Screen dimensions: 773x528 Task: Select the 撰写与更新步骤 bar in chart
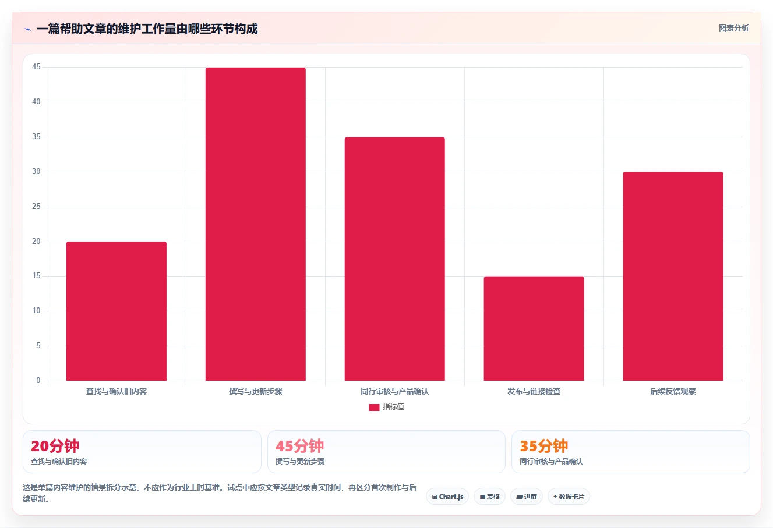256,224
